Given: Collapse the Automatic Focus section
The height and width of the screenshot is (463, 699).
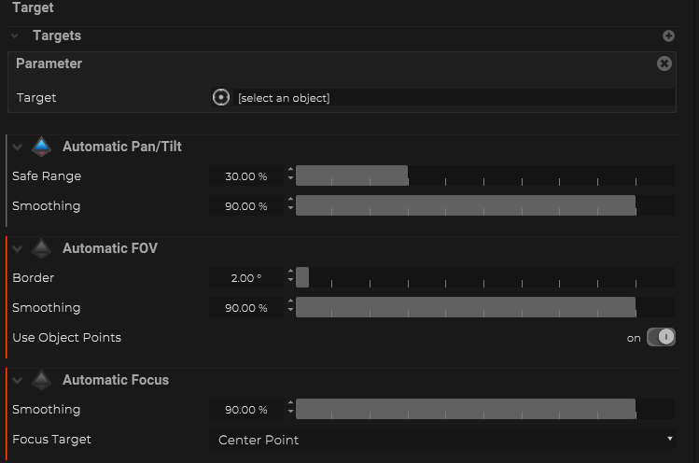Looking at the screenshot, I should click(18, 380).
